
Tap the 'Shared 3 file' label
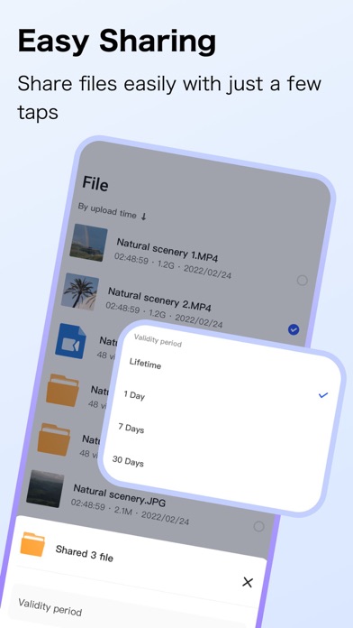point(85,553)
